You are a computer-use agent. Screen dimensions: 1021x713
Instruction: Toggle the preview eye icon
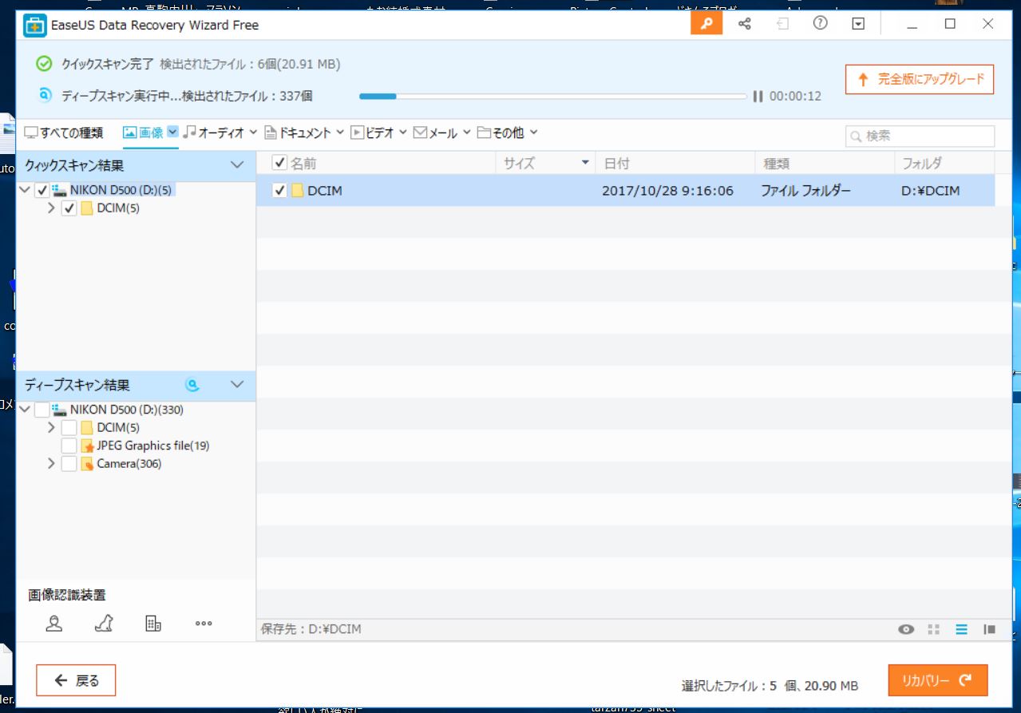(x=905, y=629)
